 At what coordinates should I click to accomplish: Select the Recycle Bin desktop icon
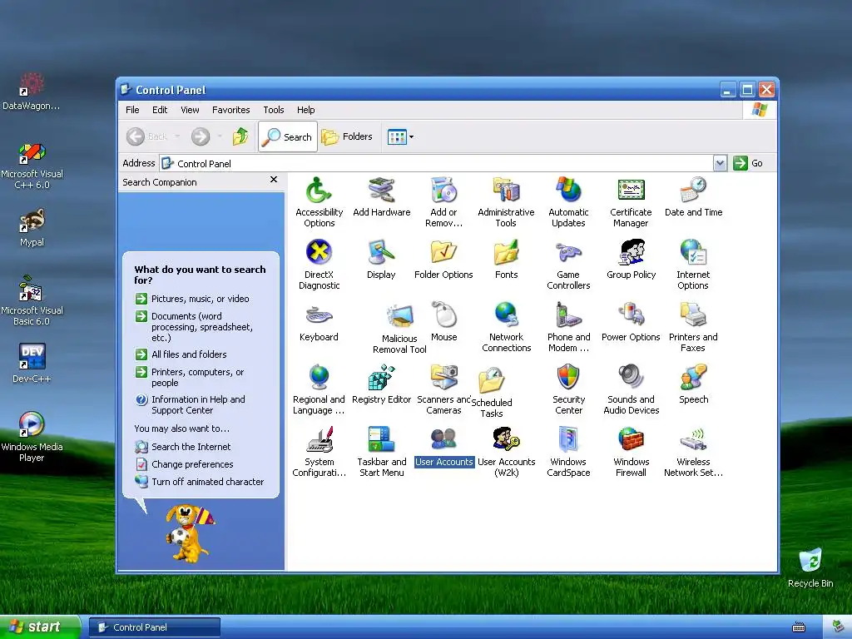(810, 567)
